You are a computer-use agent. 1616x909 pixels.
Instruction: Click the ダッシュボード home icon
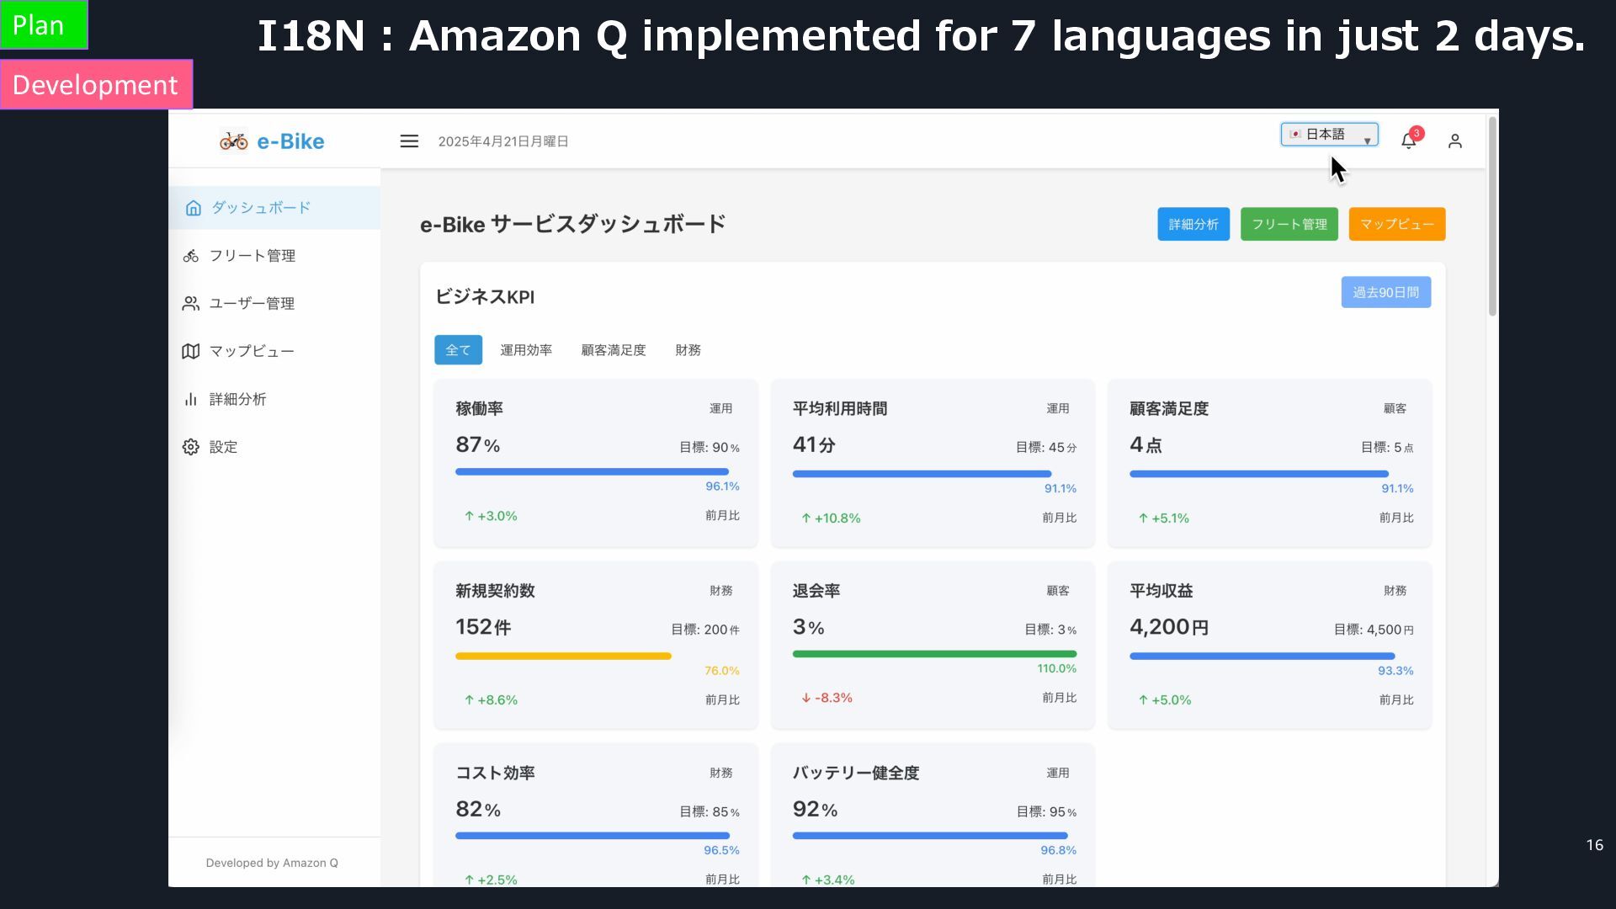[x=193, y=208]
